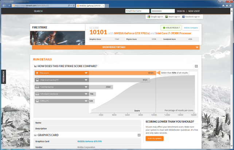Click the Facebook sign in icon

coord(183,17)
